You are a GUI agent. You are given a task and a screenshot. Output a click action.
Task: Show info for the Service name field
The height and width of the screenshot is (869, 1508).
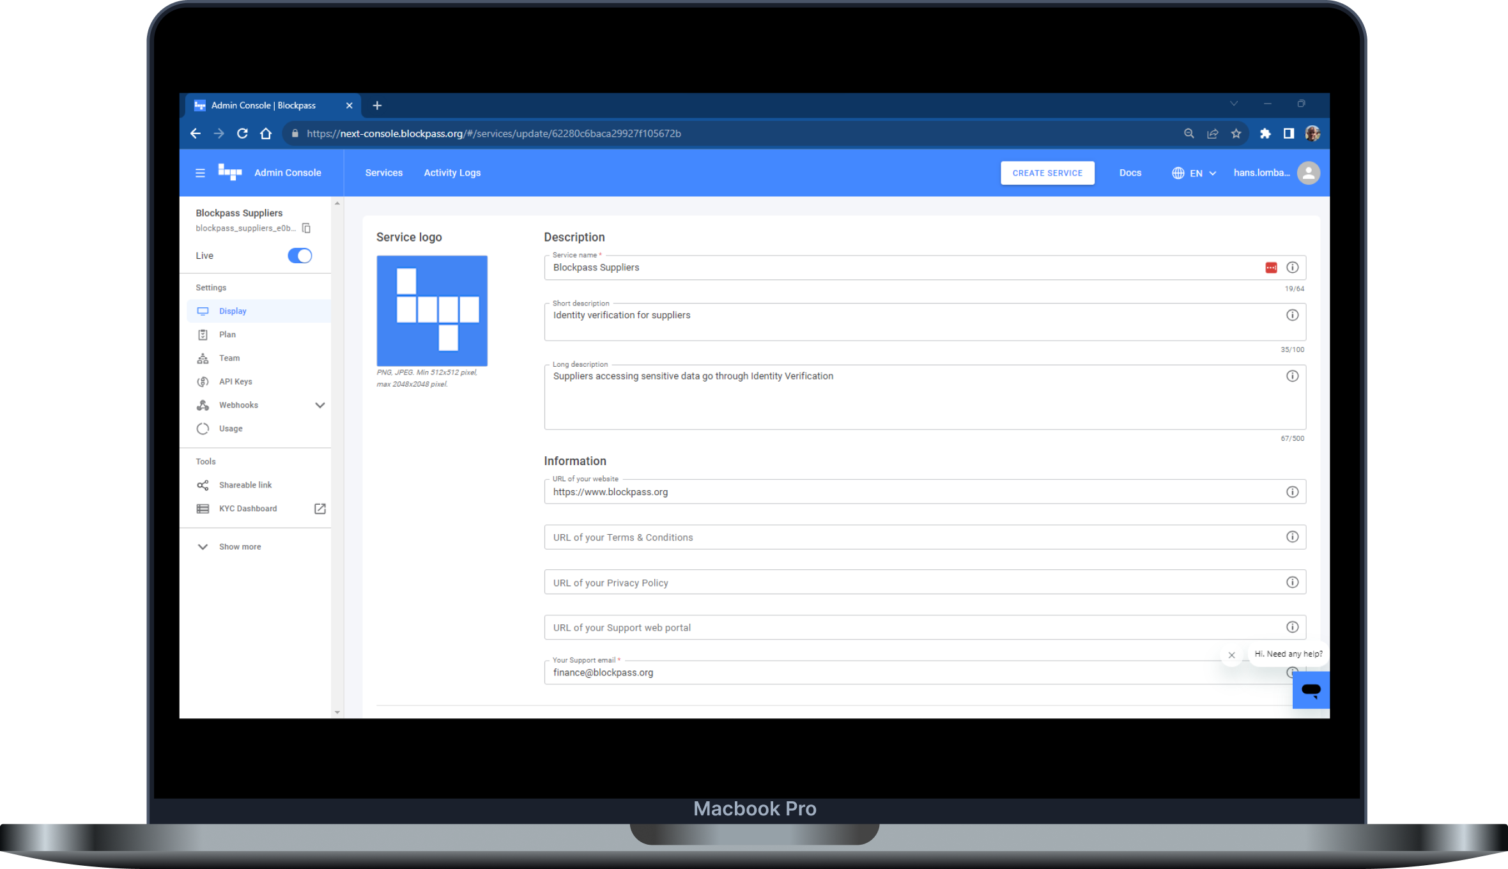(1292, 268)
